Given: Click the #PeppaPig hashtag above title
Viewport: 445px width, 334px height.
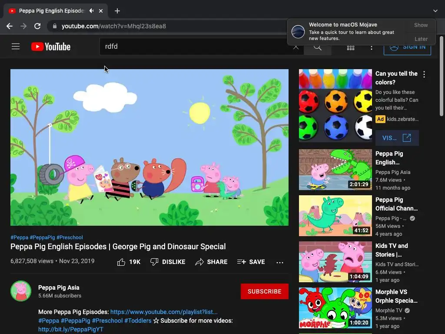Looking at the screenshot, I should click(x=42, y=237).
